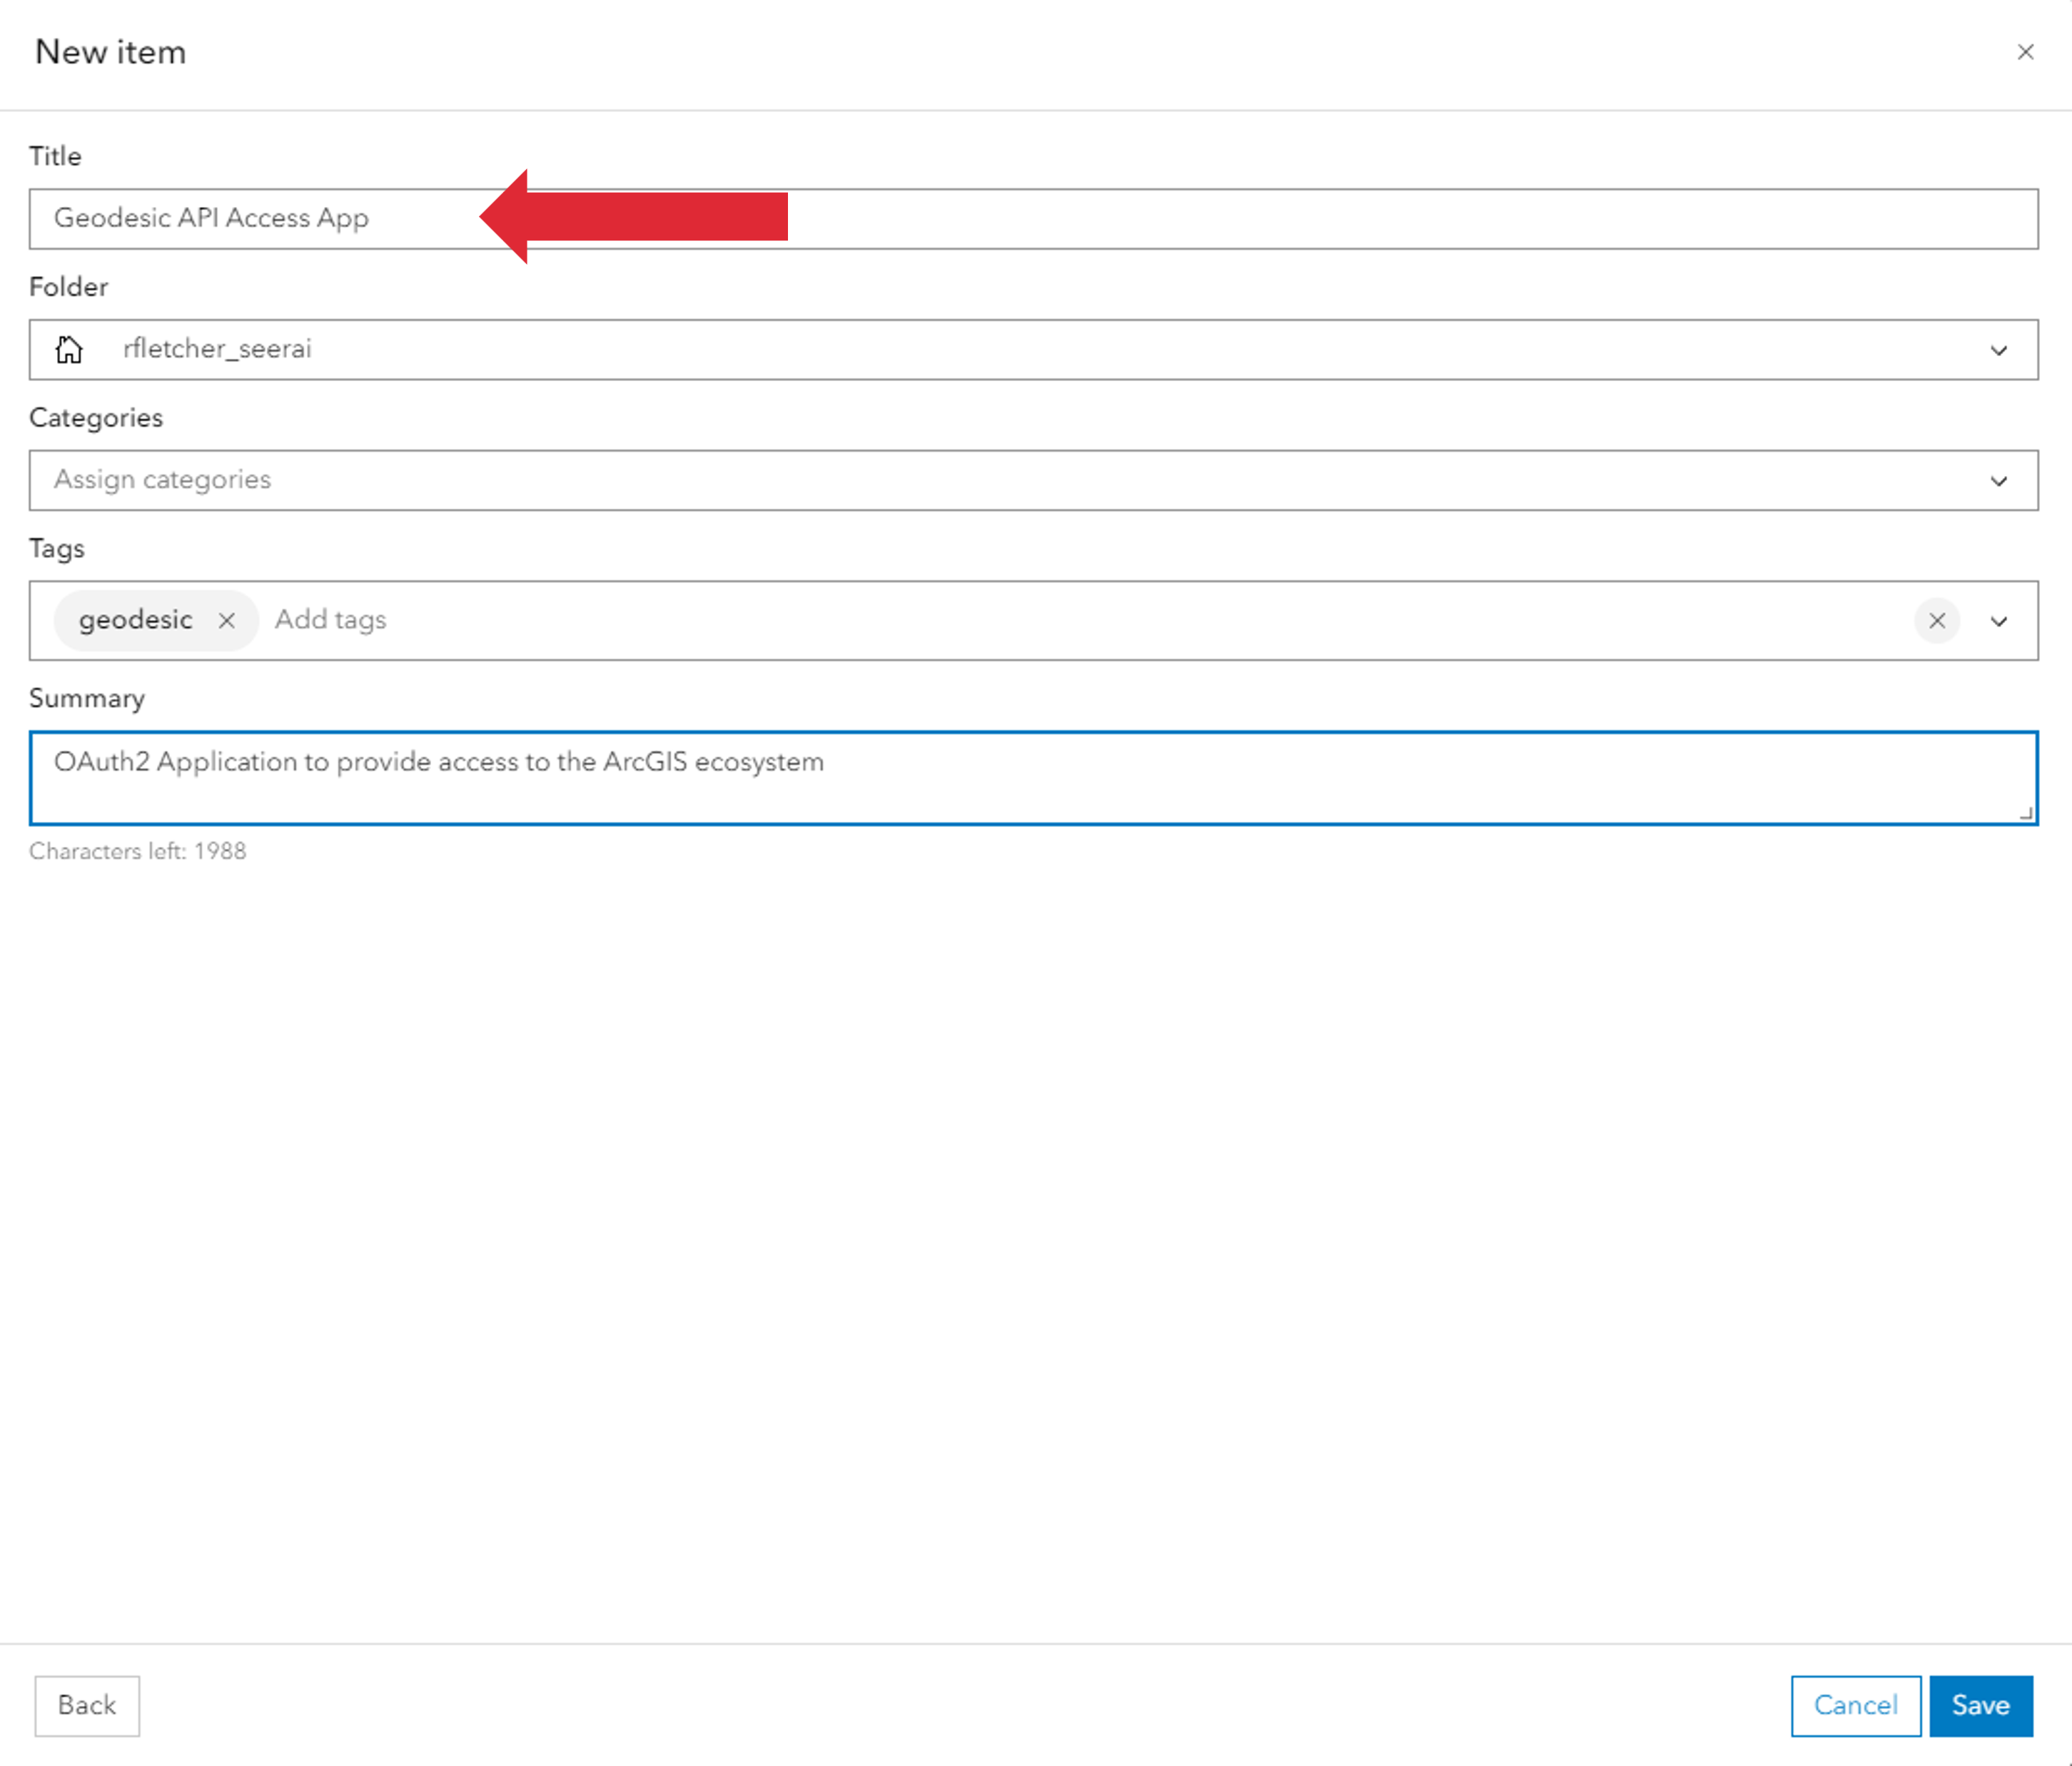
Task: Remove the geodesic tag
Action: point(227,621)
